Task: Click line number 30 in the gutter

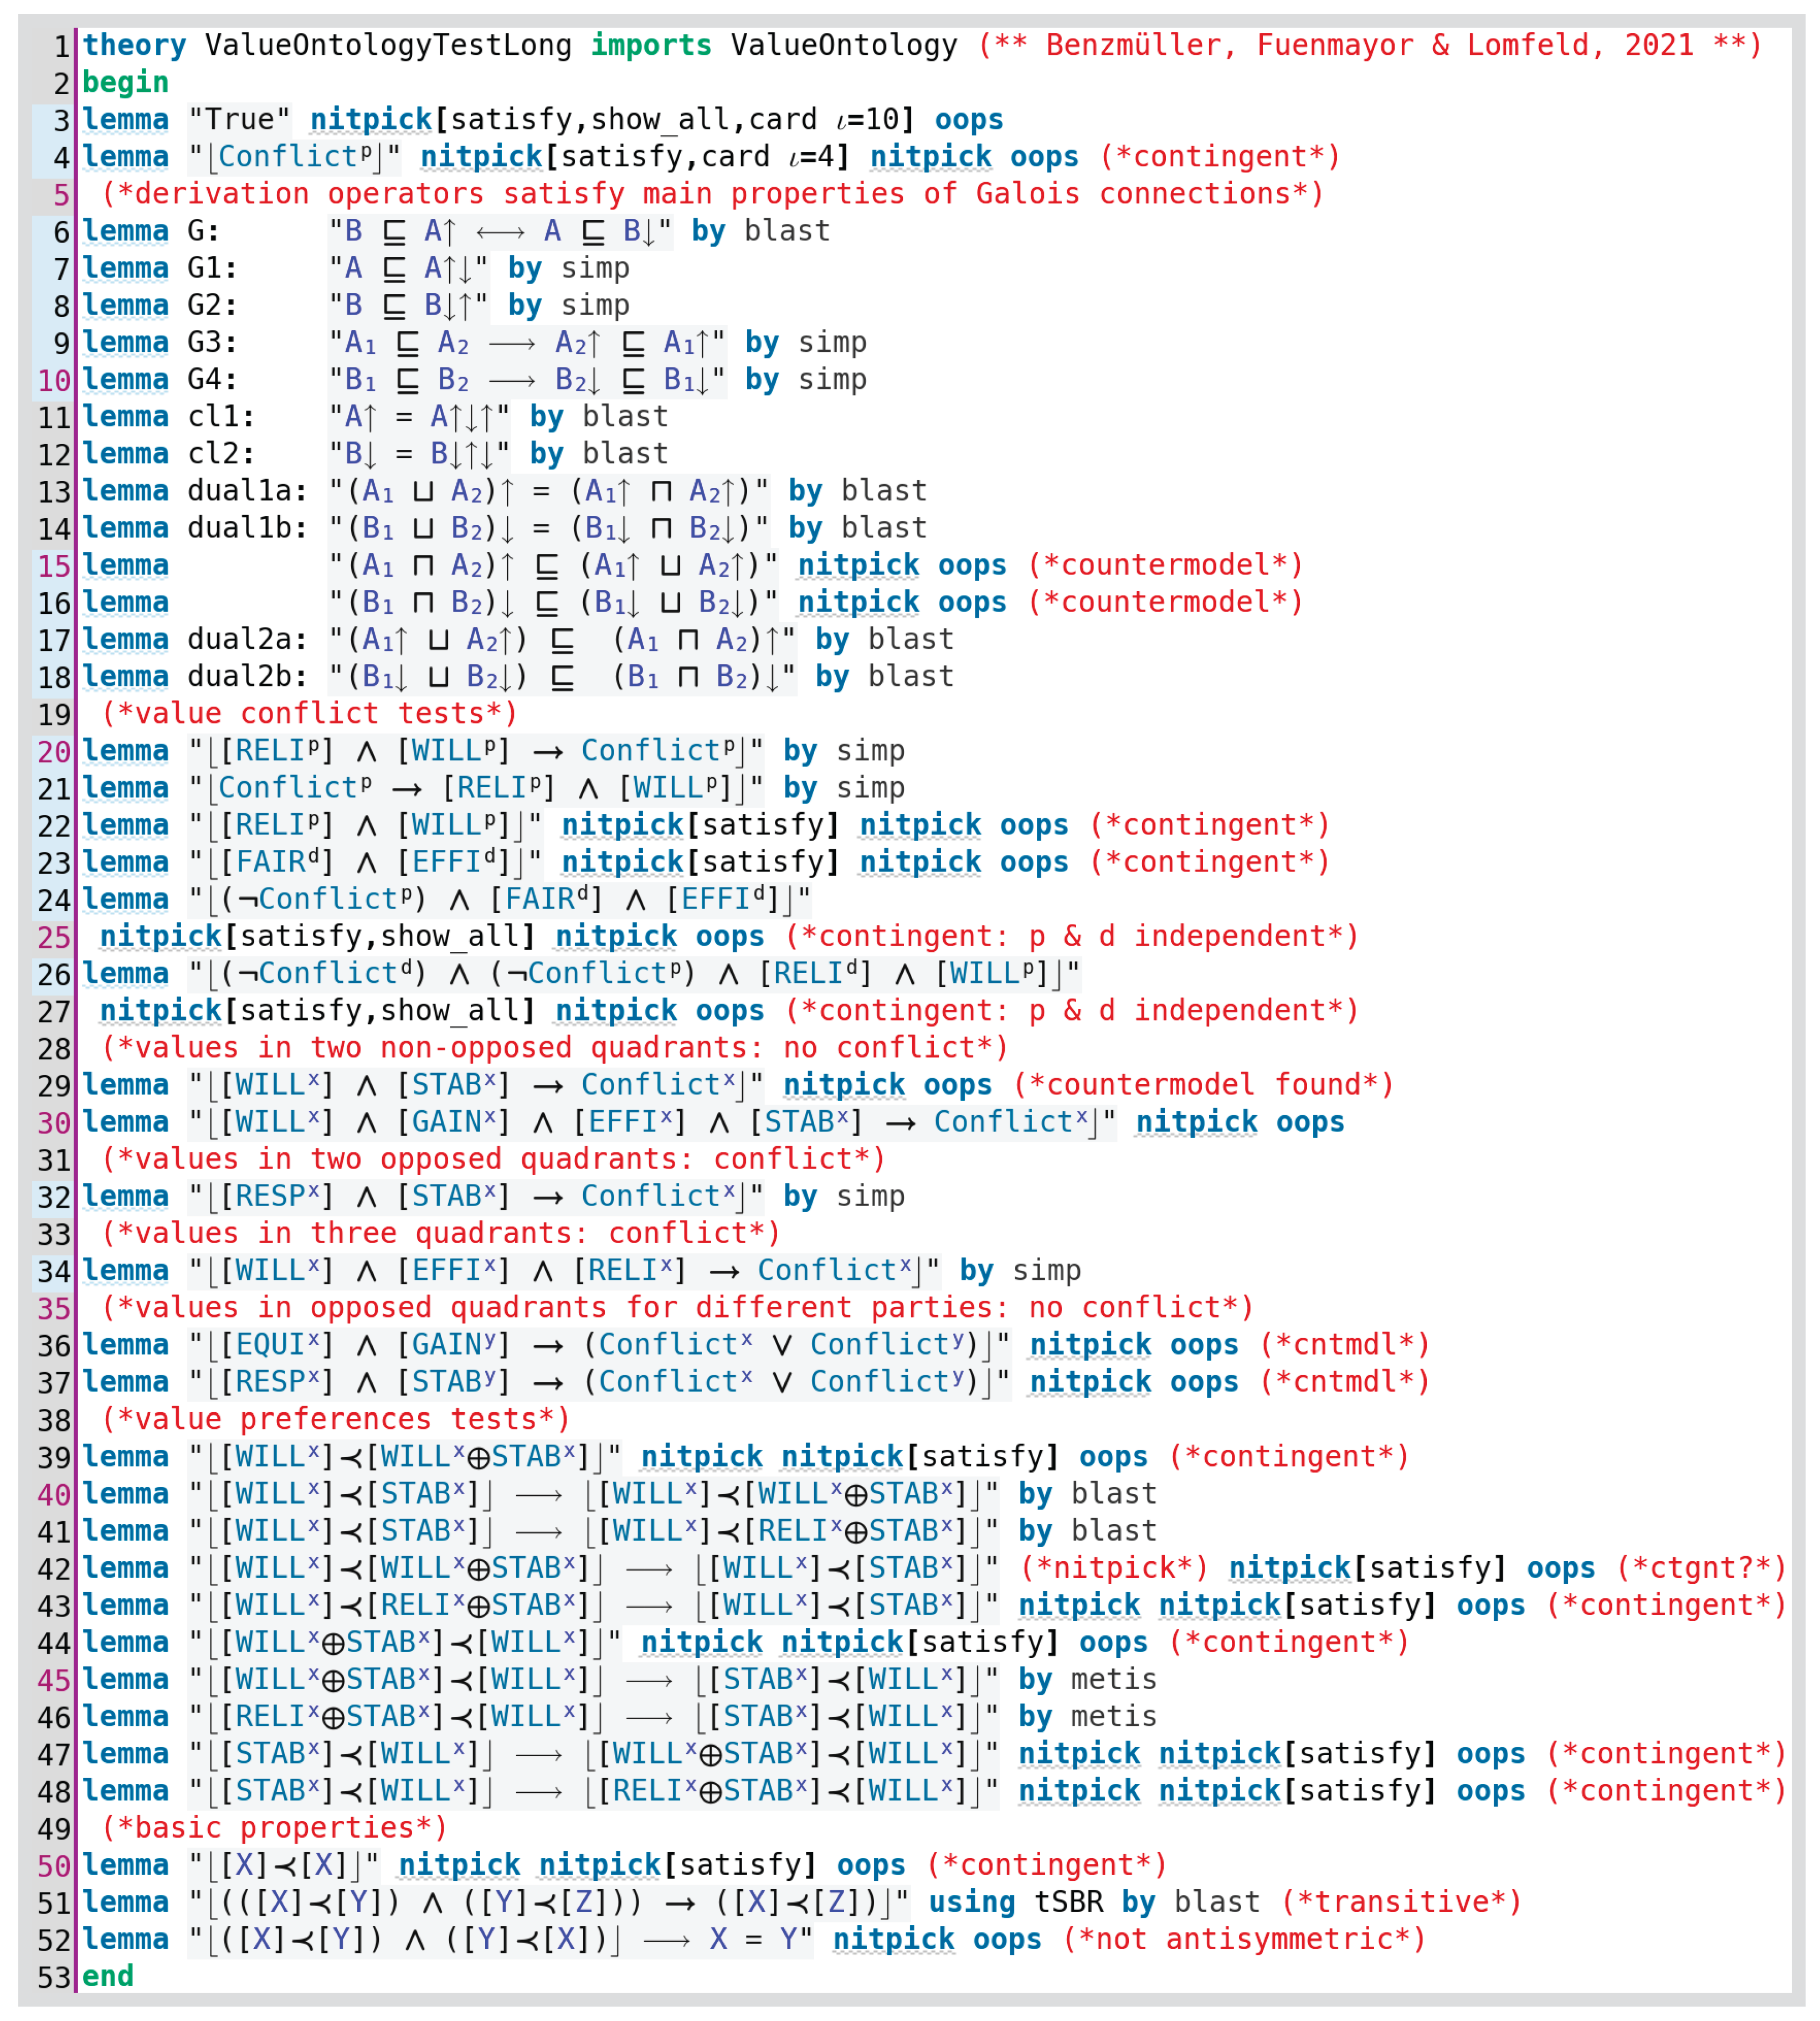Action: (54, 1123)
